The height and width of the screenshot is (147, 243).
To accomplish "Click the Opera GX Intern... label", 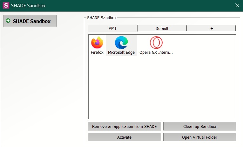I will tap(156, 52).
